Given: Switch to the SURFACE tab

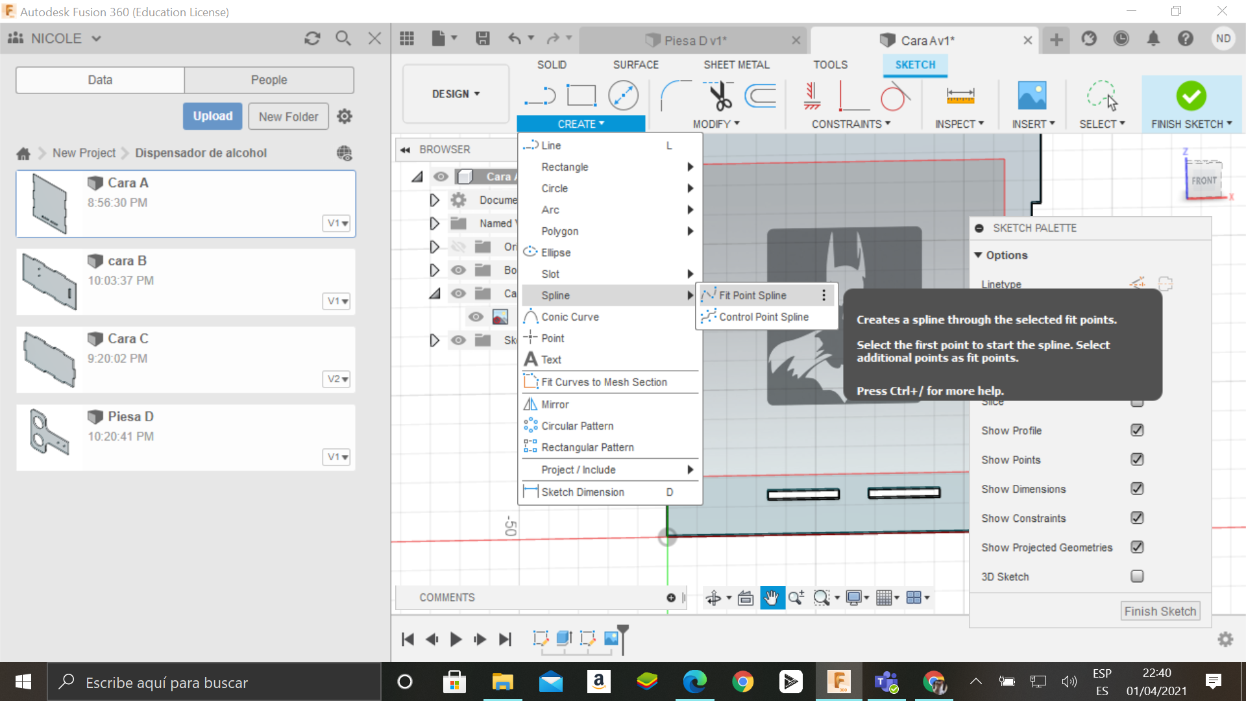Looking at the screenshot, I should click(x=635, y=64).
